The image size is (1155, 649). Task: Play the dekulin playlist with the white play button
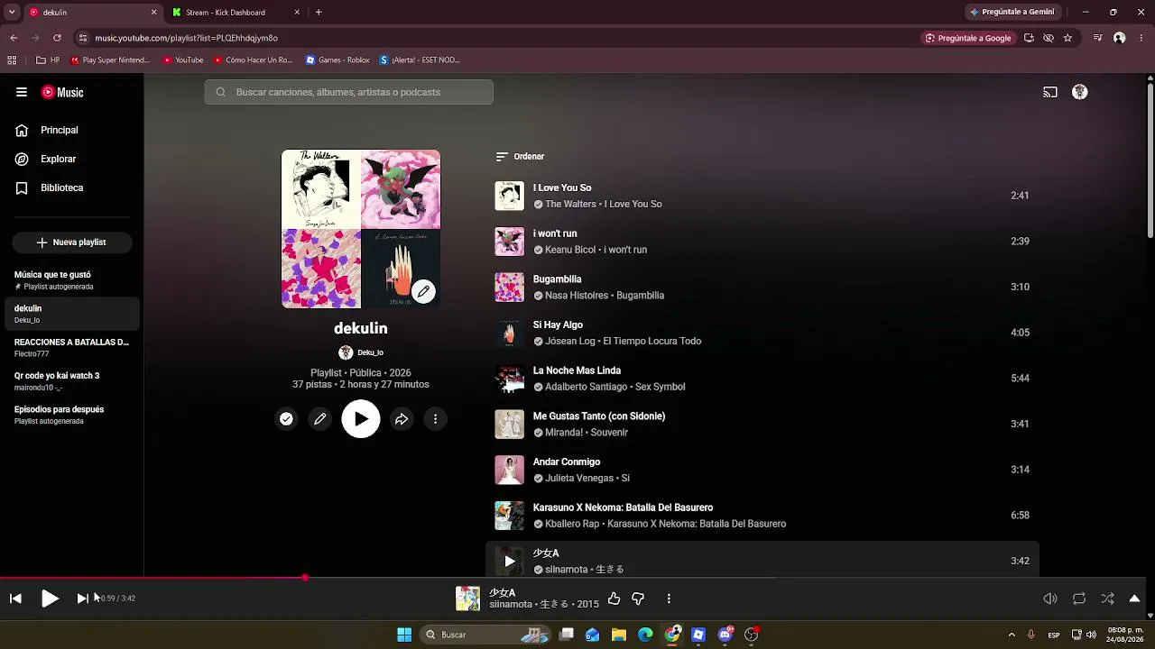pos(361,419)
